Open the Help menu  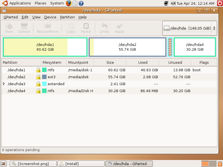[x=83, y=17]
